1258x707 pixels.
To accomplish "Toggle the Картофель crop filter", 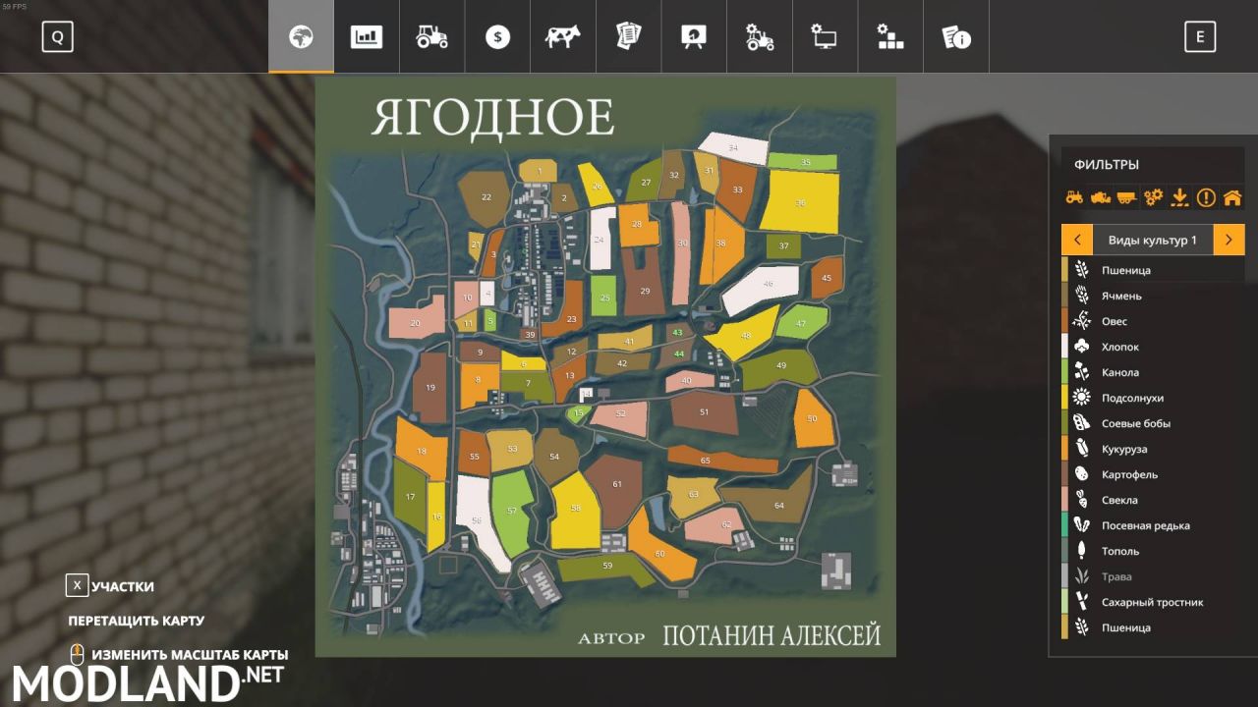I will pos(1153,474).
